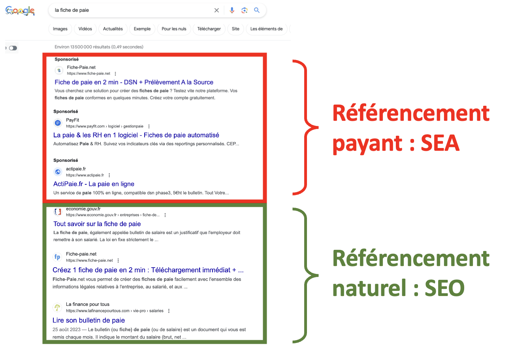Open three-dot menu of sponsored Fiche-Paie.net result
Image resolution: width=512 pixels, height=356 pixels.
click(x=115, y=74)
